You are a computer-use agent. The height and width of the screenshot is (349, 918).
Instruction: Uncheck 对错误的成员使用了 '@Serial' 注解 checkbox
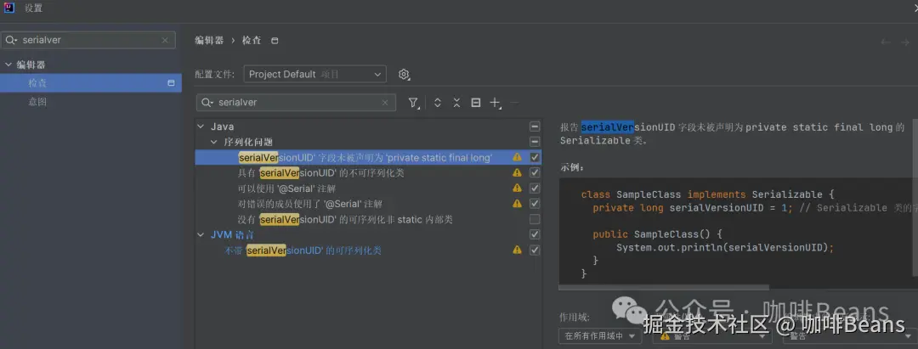535,204
